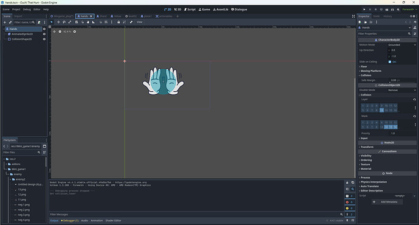Collapse the enemy2 folder in FileSystem

(x=11, y=179)
